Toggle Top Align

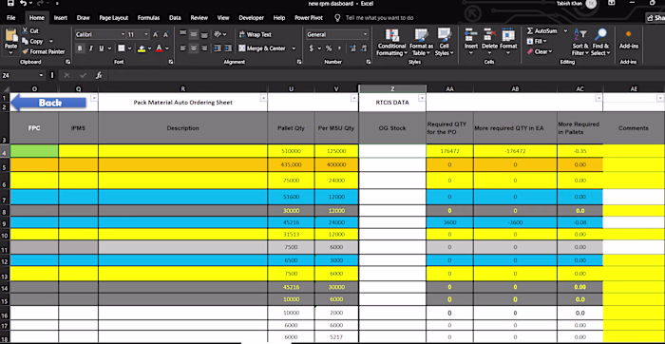[x=182, y=34]
